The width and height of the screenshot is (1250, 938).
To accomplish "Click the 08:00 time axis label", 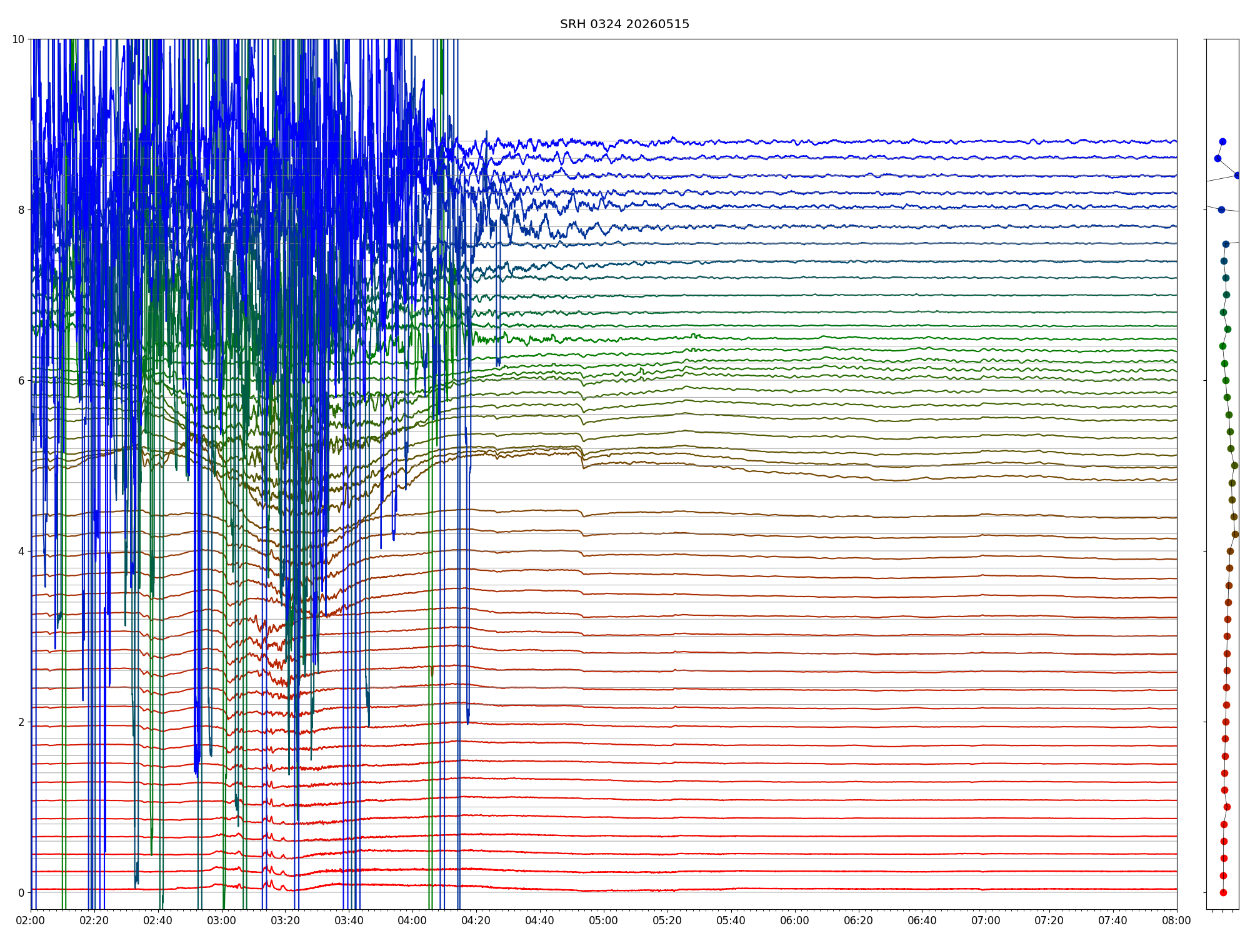I will click(1177, 920).
